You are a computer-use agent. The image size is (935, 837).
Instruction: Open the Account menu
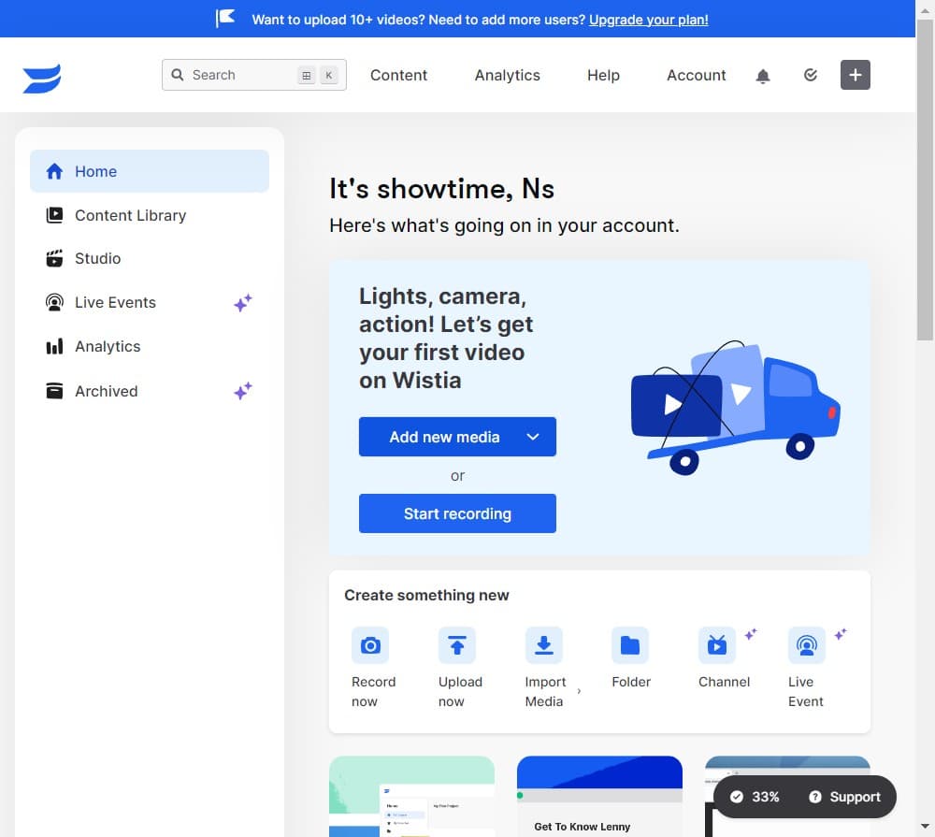coord(696,75)
